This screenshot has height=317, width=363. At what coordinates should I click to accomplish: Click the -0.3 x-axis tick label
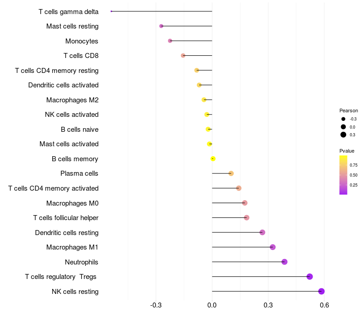(x=156, y=305)
